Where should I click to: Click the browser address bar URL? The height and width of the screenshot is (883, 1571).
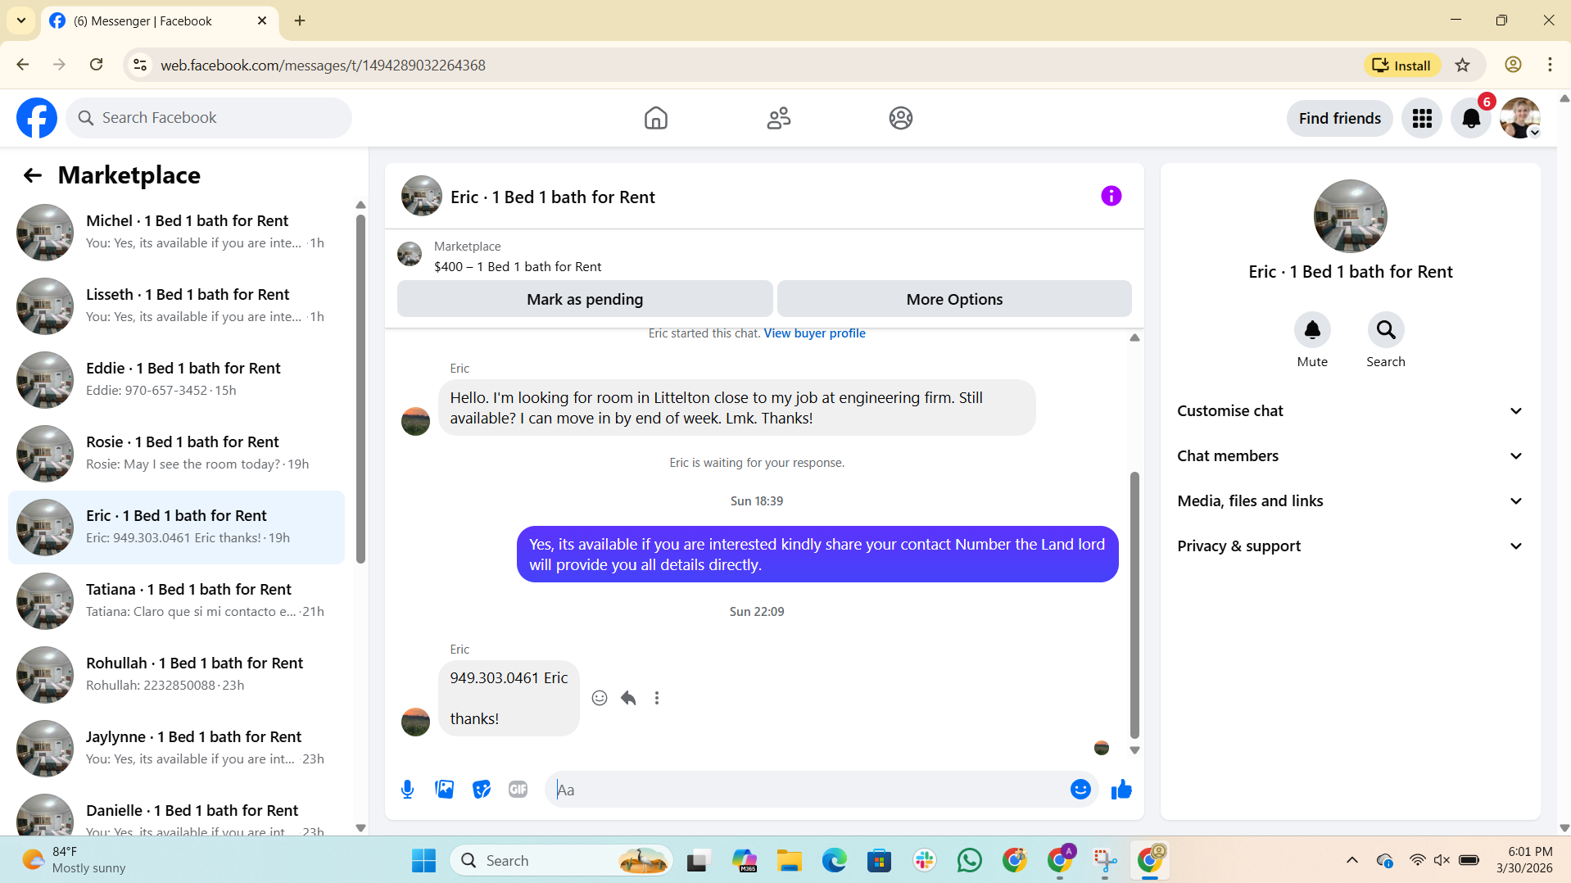click(323, 66)
